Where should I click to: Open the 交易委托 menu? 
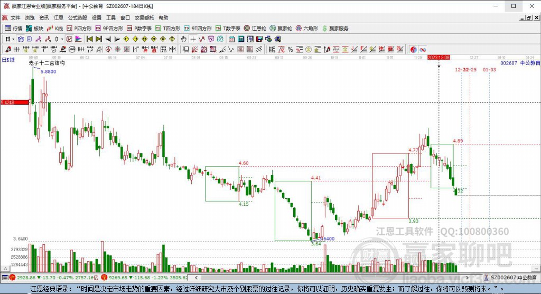(x=144, y=17)
